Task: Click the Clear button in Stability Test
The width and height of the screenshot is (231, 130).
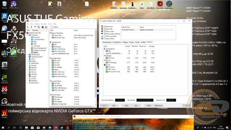Action: (x=127, y=105)
